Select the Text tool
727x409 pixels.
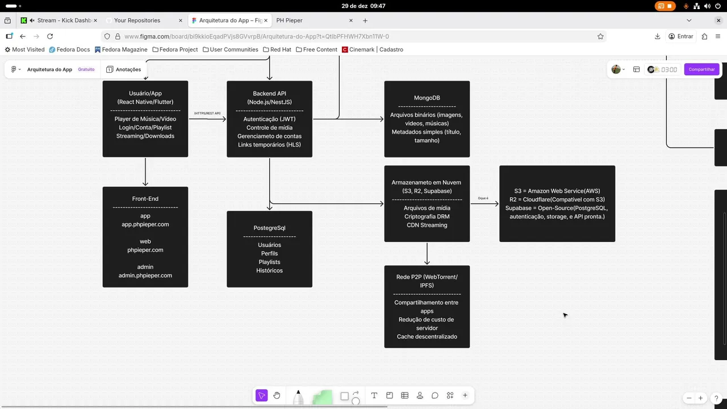(x=374, y=395)
